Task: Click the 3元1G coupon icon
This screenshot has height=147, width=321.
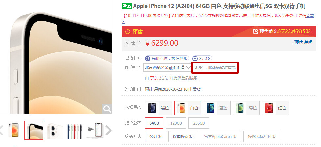Action: 195,59
